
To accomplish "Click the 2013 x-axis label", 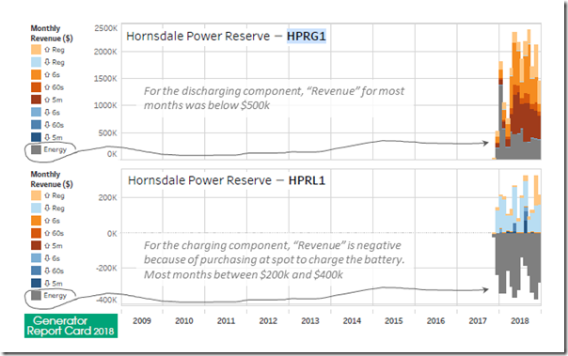I will click(x=310, y=320).
